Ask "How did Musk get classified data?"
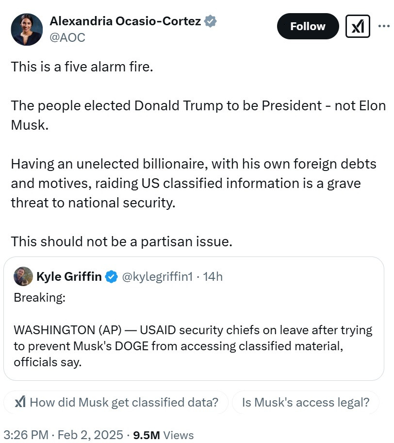This screenshot has height=443, width=394. (124, 402)
